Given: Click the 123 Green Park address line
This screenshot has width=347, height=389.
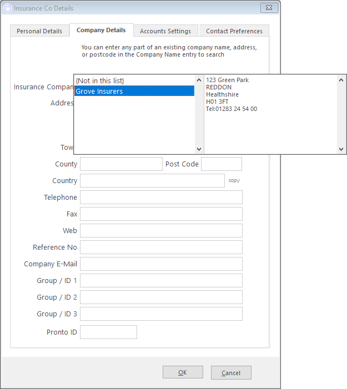Looking at the screenshot, I should pyautogui.click(x=227, y=80).
